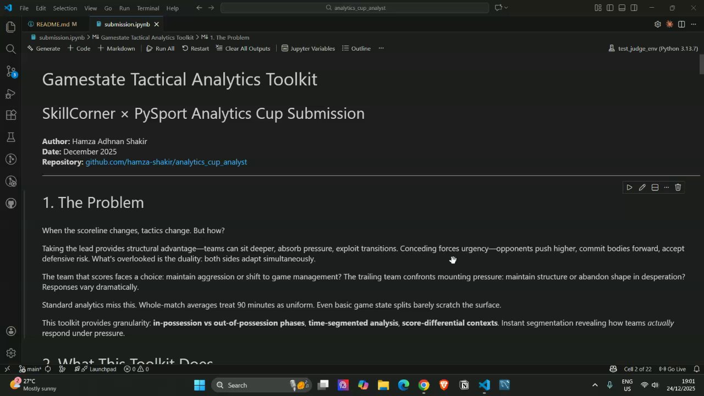
Task: Customize layout icon in title bar
Action: point(598,8)
